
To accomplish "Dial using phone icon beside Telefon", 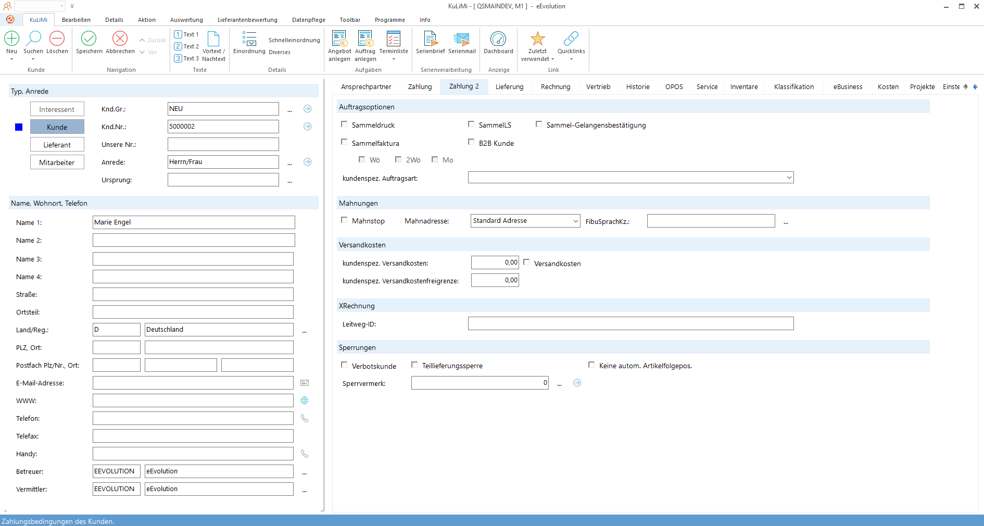I will (305, 418).
